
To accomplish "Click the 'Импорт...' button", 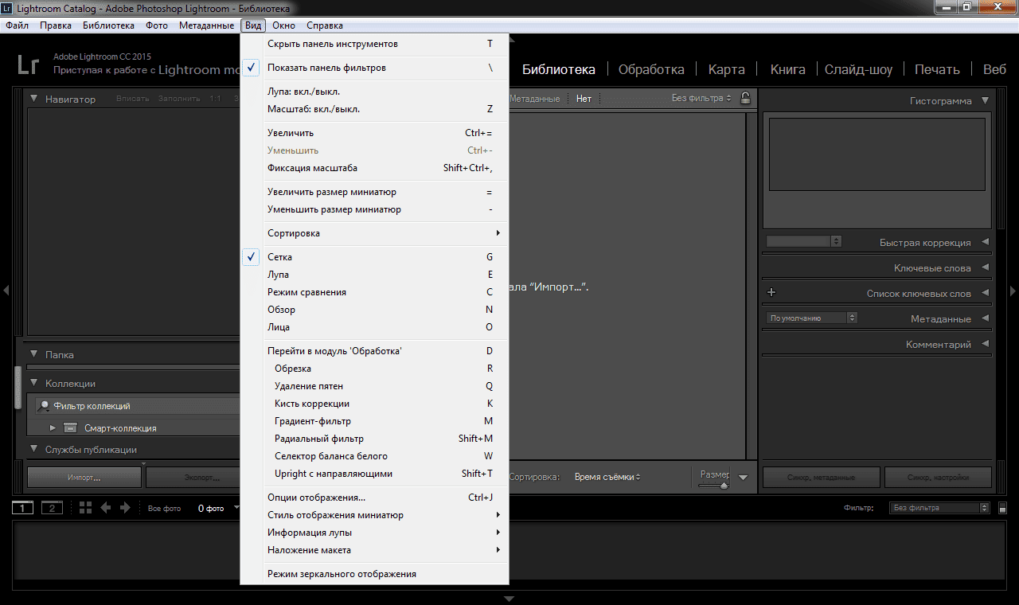I will tap(84, 478).
